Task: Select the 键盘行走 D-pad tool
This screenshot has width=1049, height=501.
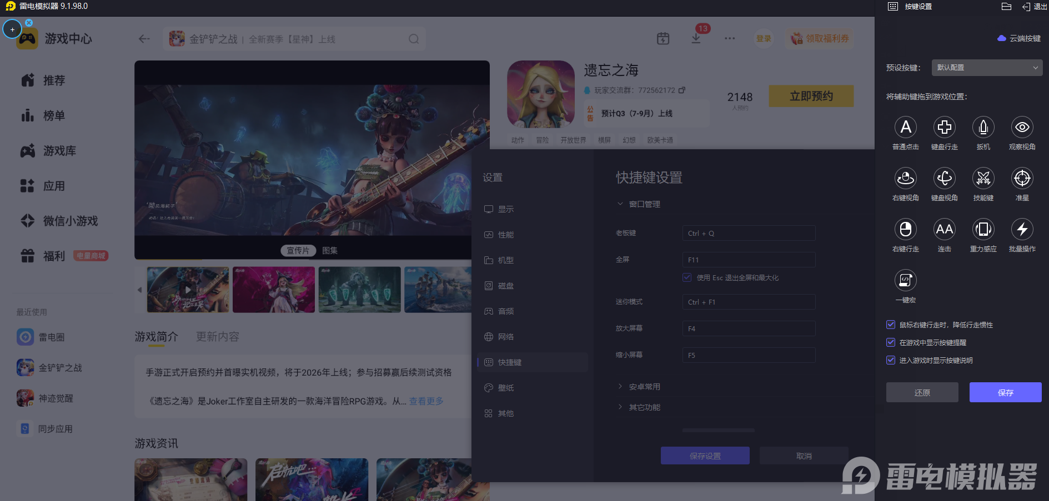Action: 945,128
